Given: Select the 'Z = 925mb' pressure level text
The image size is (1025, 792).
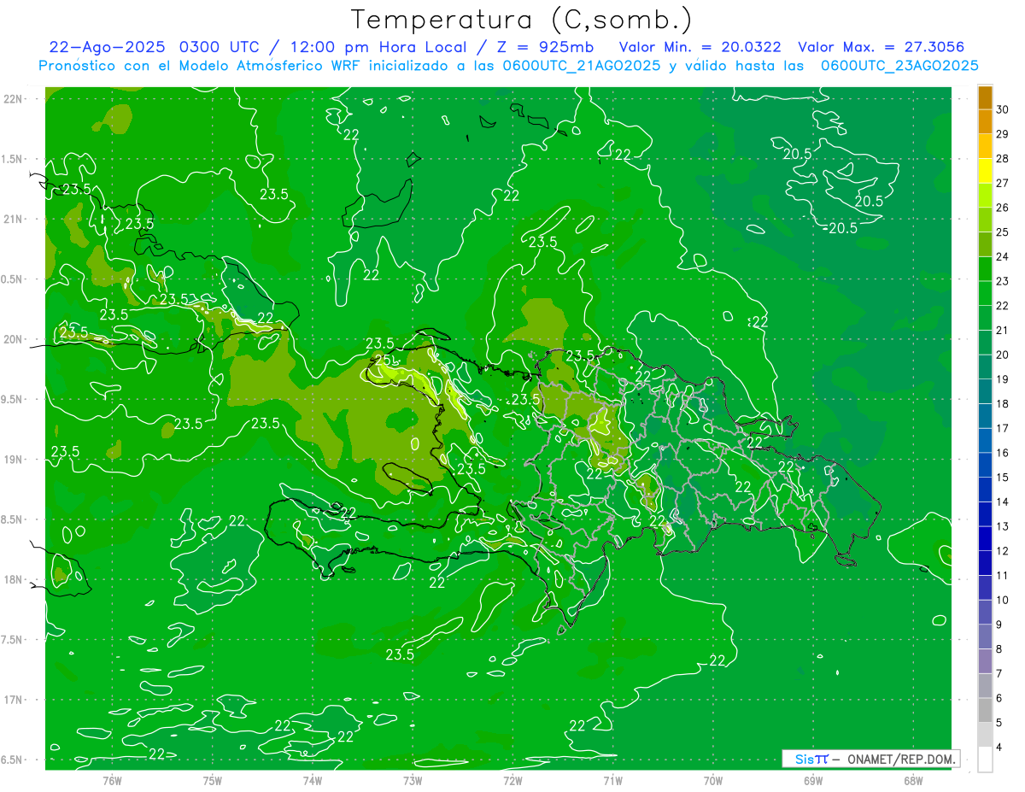Looking at the screenshot, I should pos(546,47).
